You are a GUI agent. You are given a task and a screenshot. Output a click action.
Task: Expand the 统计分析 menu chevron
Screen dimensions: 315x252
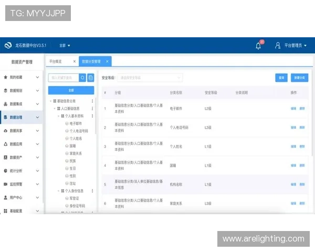(x=37, y=171)
